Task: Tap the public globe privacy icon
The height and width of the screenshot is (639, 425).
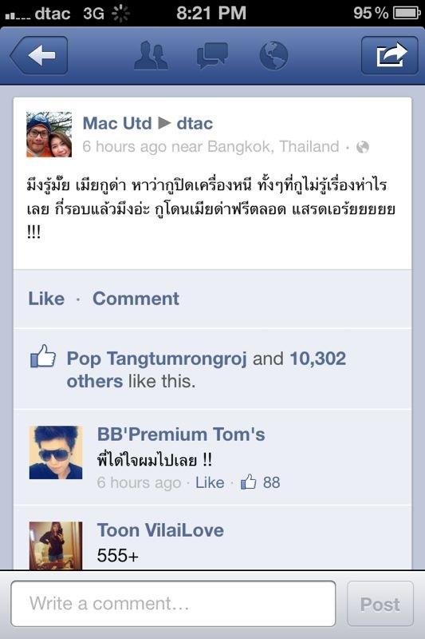Action: (x=362, y=147)
